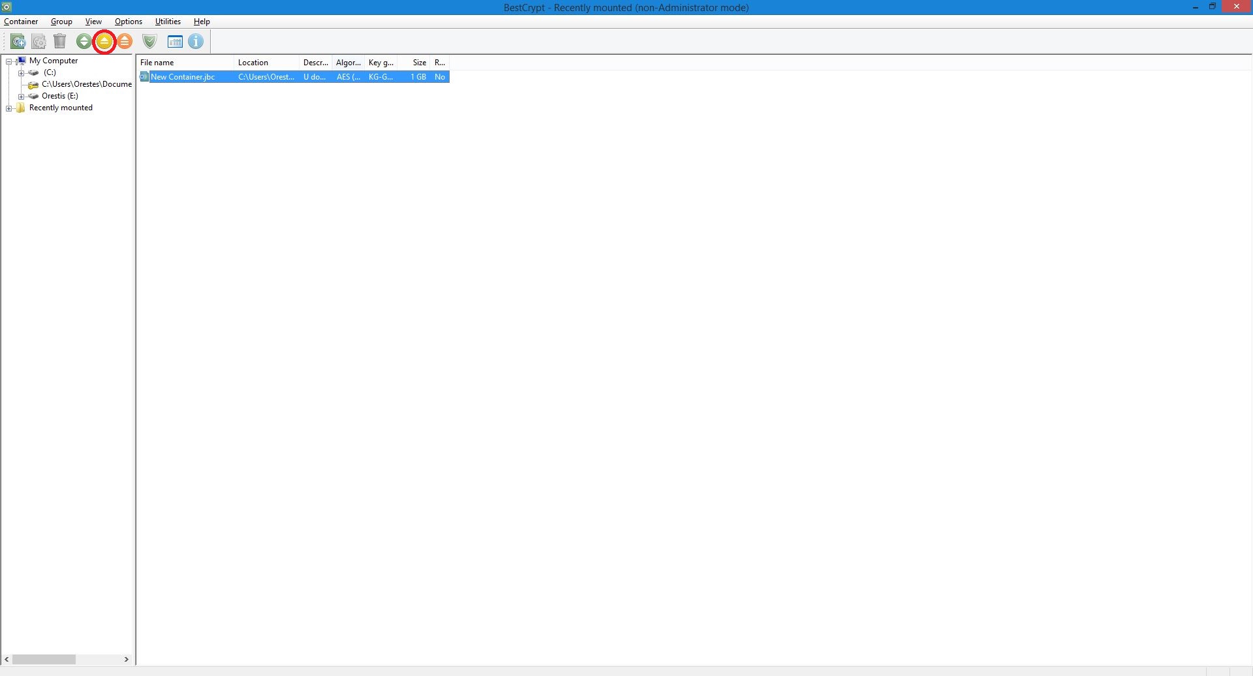The height and width of the screenshot is (676, 1253).
Task: Click the Recently mounted folder icon
Action: 21,108
